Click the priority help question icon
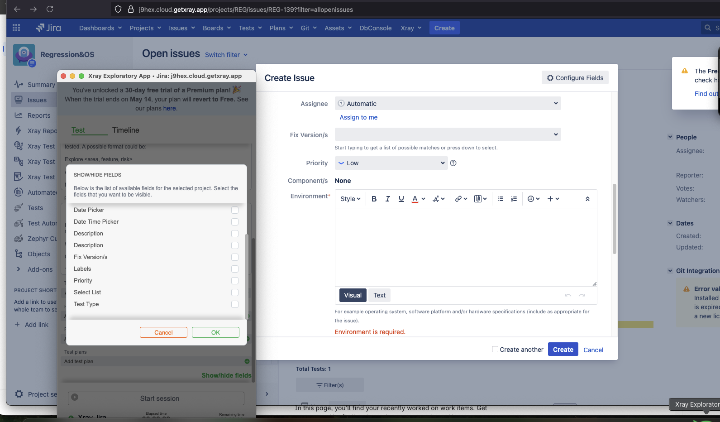 pos(453,163)
